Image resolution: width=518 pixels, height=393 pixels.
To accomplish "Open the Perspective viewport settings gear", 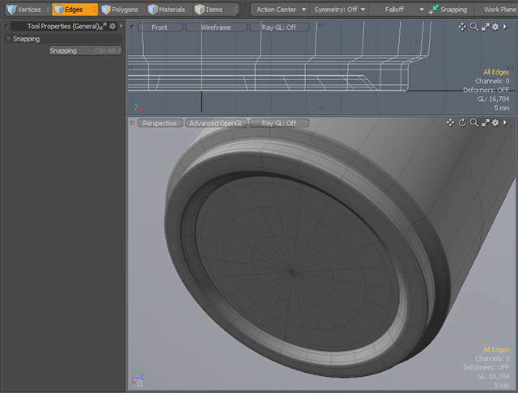I will [495, 123].
